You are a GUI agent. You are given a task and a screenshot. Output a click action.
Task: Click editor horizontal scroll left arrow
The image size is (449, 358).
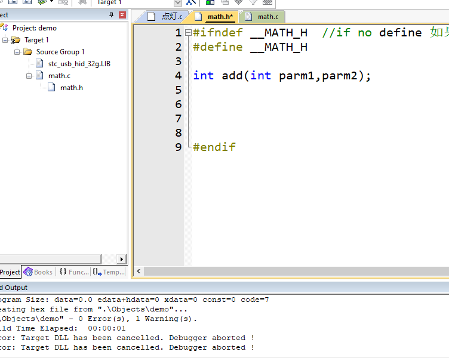(139, 271)
